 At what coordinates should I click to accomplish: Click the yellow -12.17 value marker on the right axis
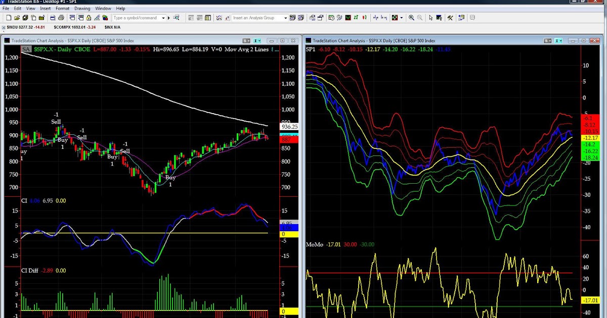590,138
